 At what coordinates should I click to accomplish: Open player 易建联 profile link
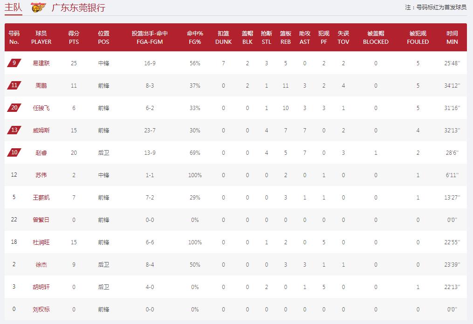pos(41,63)
